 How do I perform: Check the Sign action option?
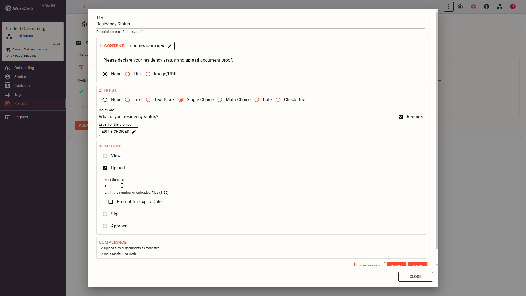[x=105, y=214]
